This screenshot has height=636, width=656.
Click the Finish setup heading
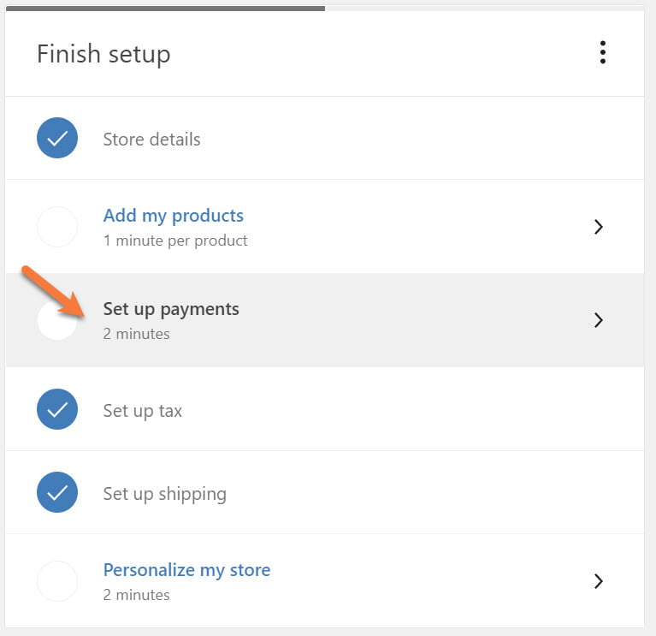[103, 54]
